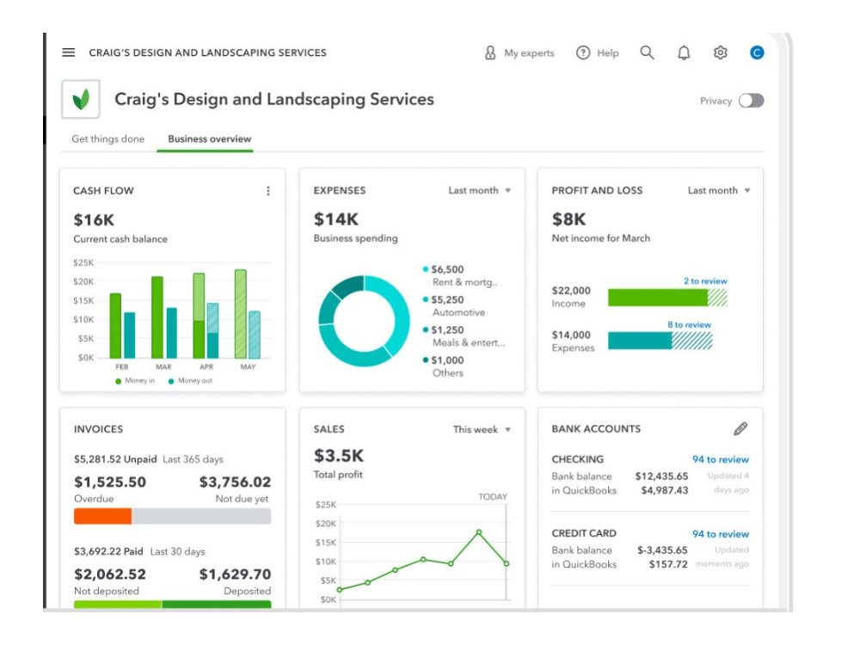Open My experts
Image resolution: width=860 pixels, height=645 pixels.
pyautogui.click(x=519, y=52)
